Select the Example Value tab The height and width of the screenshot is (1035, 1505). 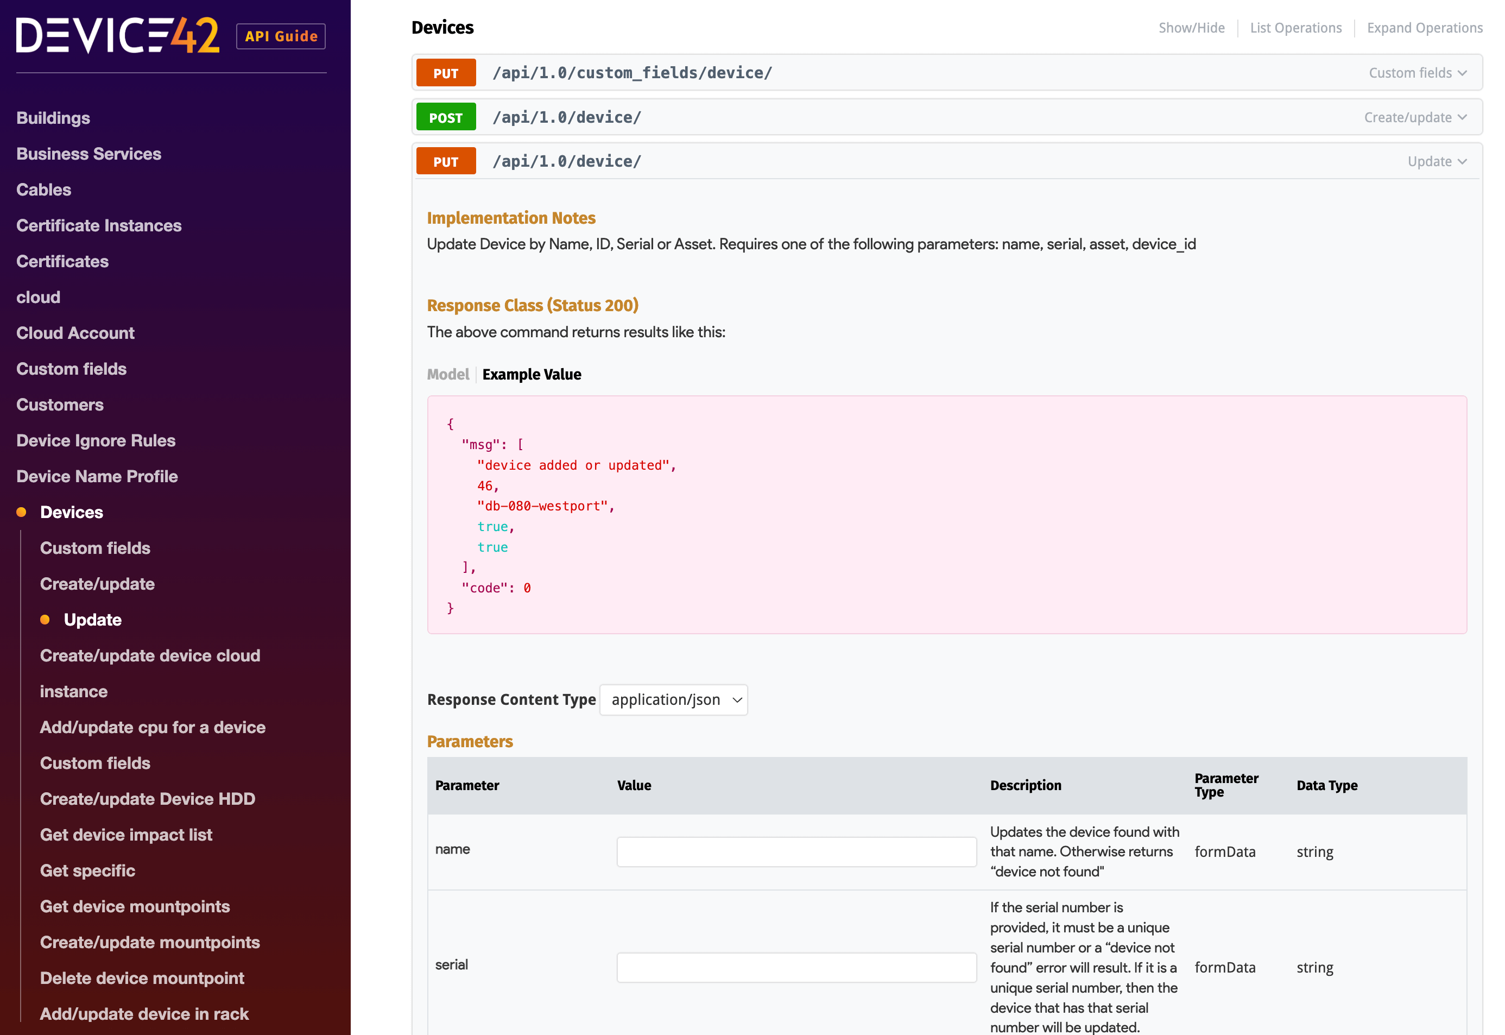(532, 374)
